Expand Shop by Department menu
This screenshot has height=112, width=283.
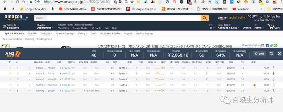click(x=45, y=26)
